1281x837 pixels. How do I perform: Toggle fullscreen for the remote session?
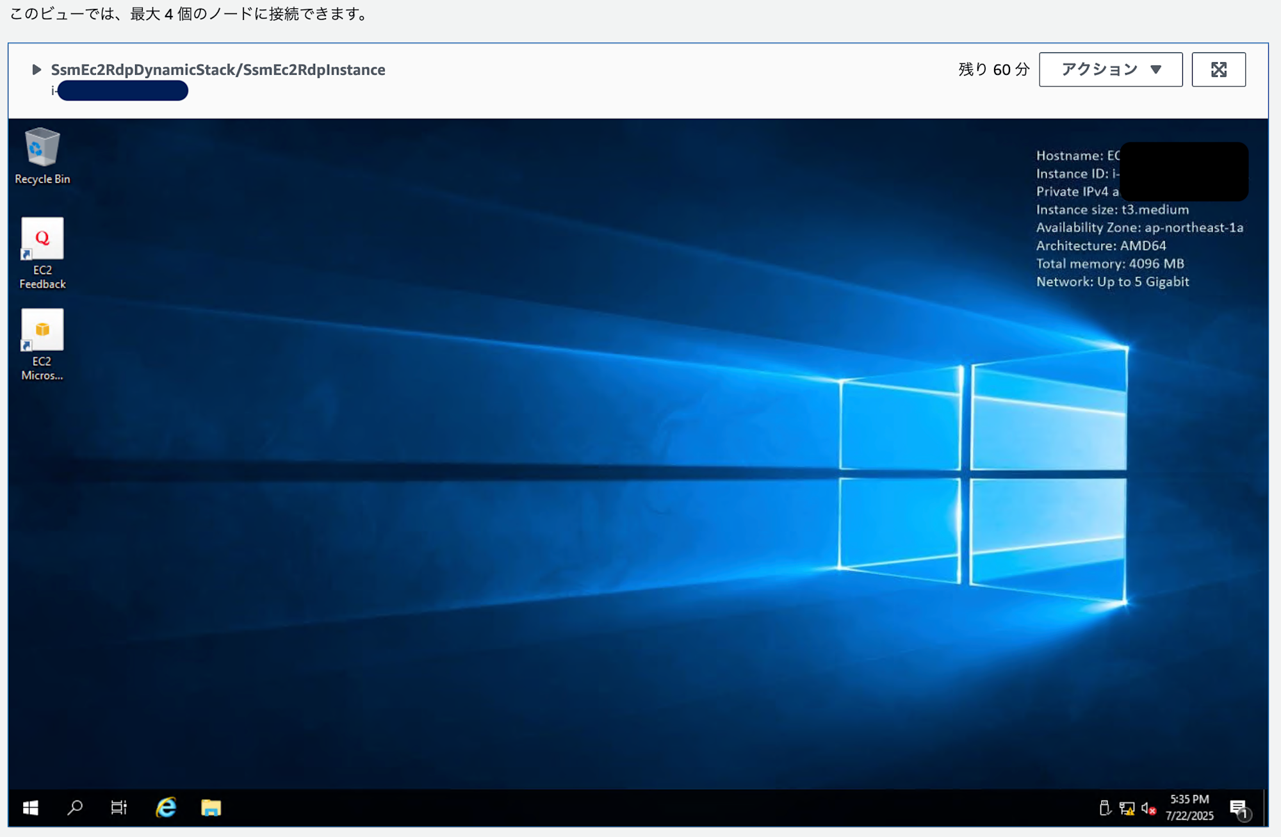pos(1218,69)
